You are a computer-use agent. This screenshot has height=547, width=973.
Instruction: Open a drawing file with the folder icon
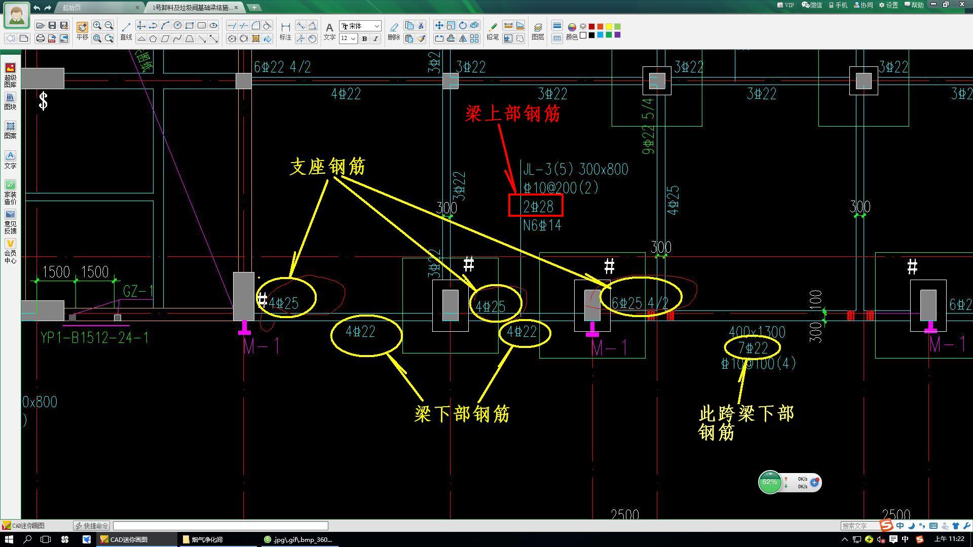(x=40, y=25)
